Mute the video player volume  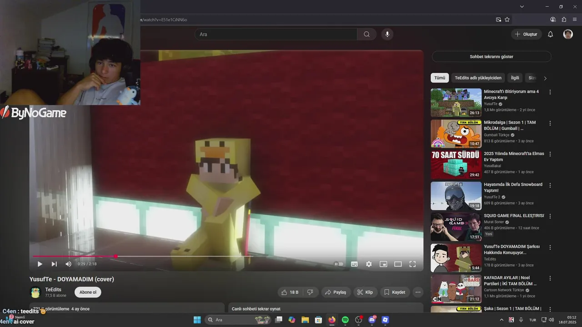(x=68, y=264)
